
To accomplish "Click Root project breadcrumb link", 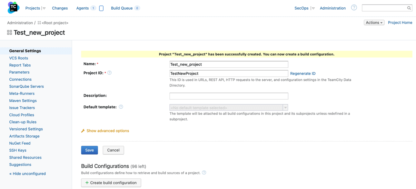I will pyautogui.click(x=55, y=23).
